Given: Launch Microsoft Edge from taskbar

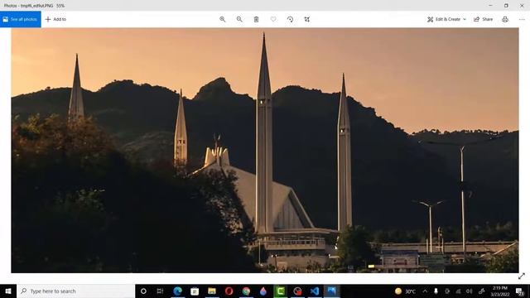Looking at the screenshot, I should pyautogui.click(x=177, y=291).
